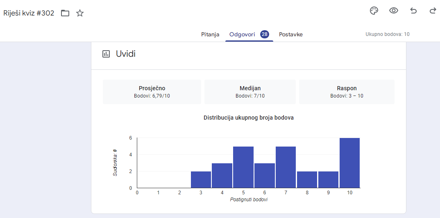Edit form title Riješi kviz #302
Screen dimensions: 440x218
(29, 13)
